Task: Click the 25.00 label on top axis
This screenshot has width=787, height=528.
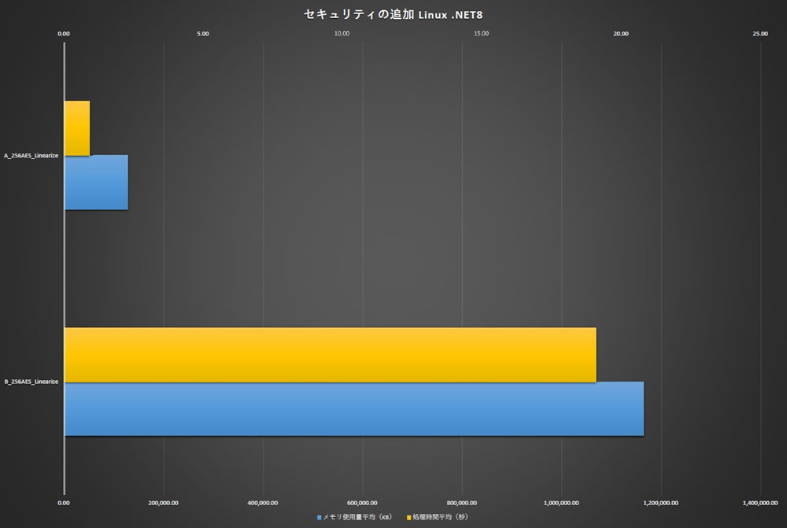Action: click(760, 34)
